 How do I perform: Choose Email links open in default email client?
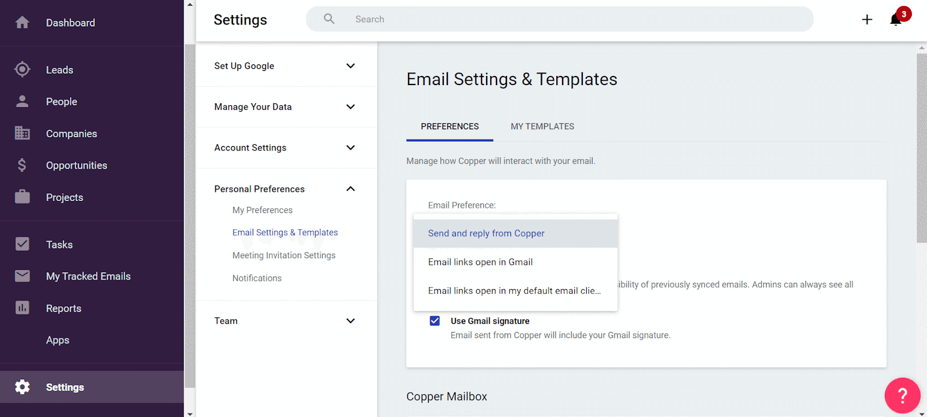[x=515, y=291]
